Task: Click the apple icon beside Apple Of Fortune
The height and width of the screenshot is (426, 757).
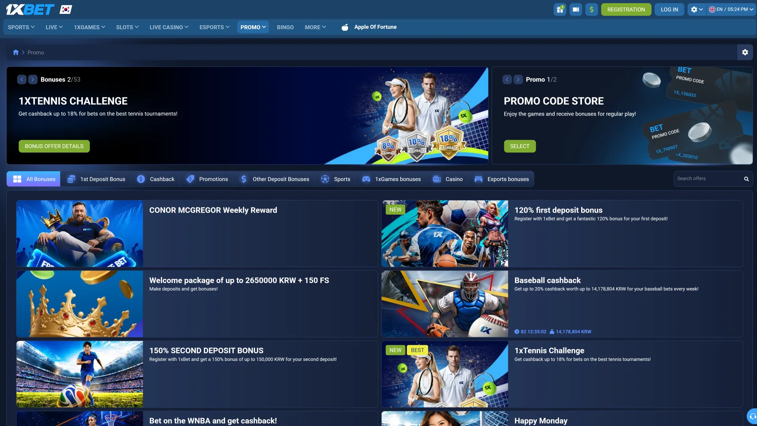Action: tap(345, 27)
